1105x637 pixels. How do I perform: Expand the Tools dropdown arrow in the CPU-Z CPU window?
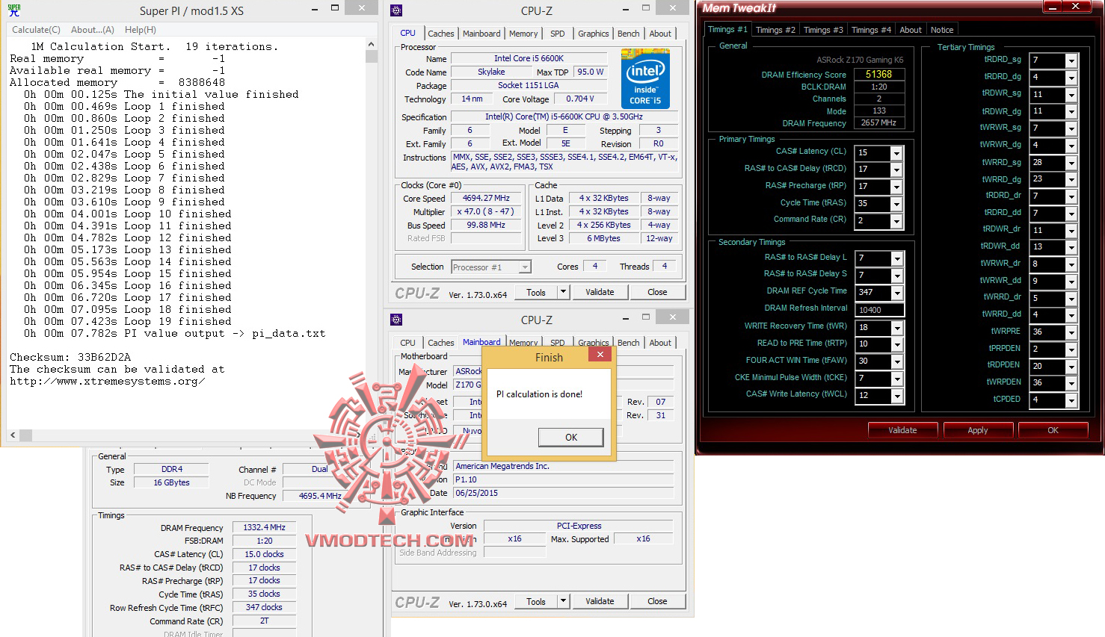coord(563,292)
